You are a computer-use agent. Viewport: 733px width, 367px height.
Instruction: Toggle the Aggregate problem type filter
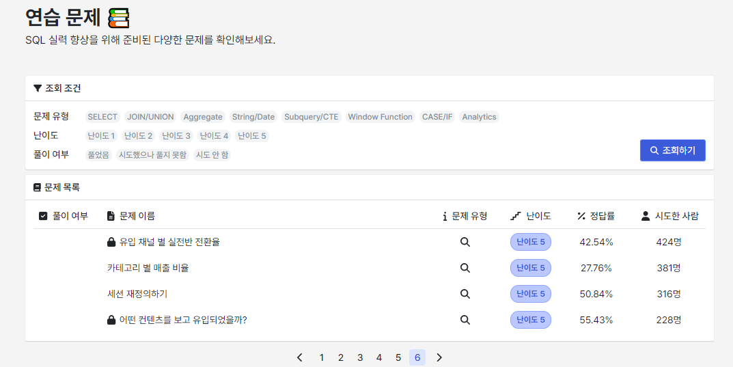tap(203, 117)
